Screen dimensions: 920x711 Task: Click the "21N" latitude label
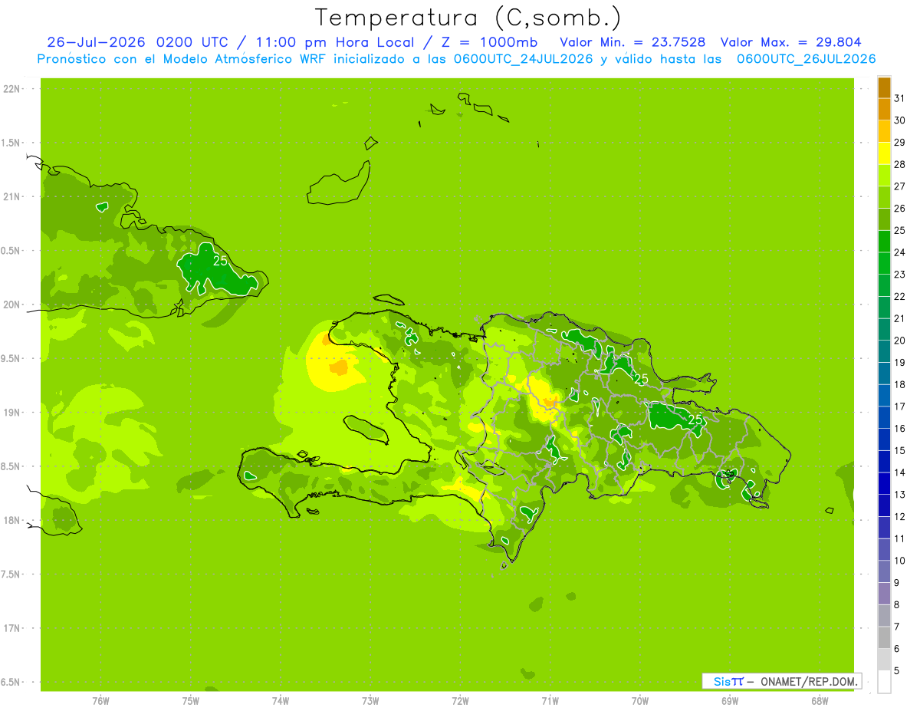click(11, 197)
